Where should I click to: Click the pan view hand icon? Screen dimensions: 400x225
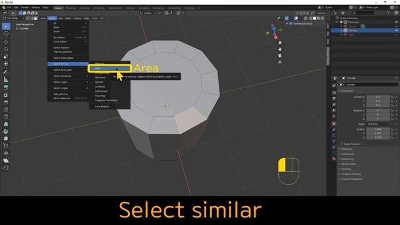(280, 49)
